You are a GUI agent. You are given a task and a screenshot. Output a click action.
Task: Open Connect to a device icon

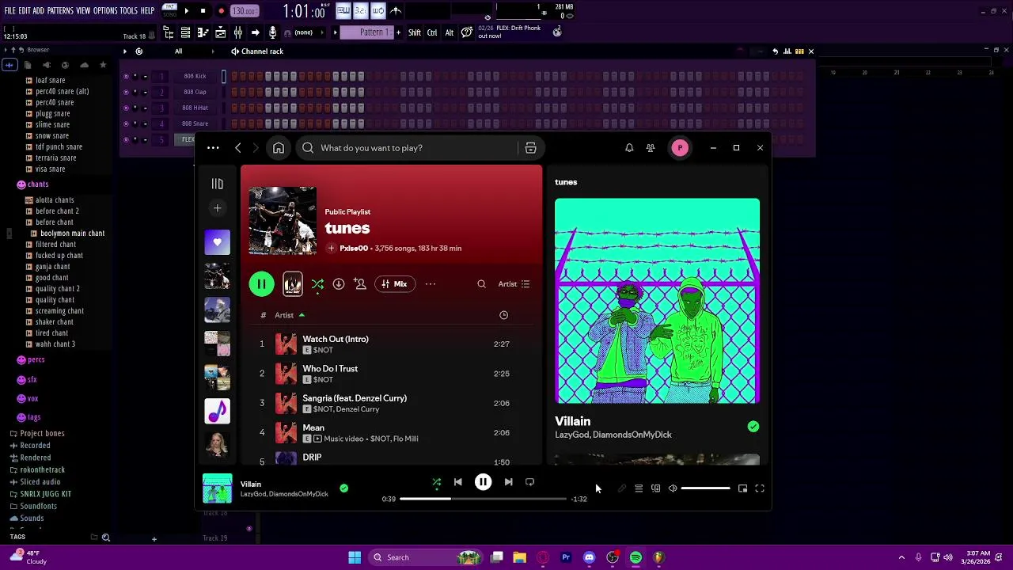(x=655, y=488)
